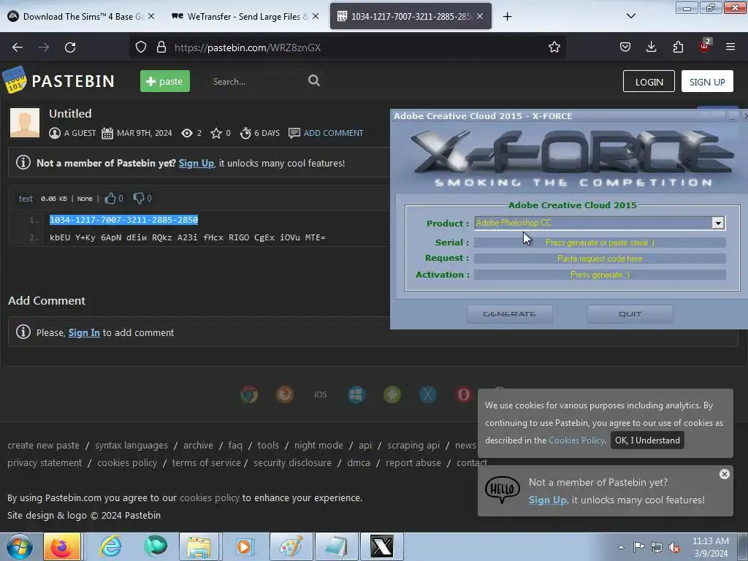Click the Windows app icon
The height and width of the screenshot is (561, 748).
pyautogui.click(x=356, y=394)
